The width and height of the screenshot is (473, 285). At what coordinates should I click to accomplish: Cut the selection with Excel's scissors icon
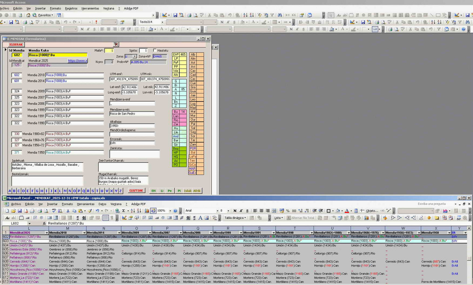68,211
